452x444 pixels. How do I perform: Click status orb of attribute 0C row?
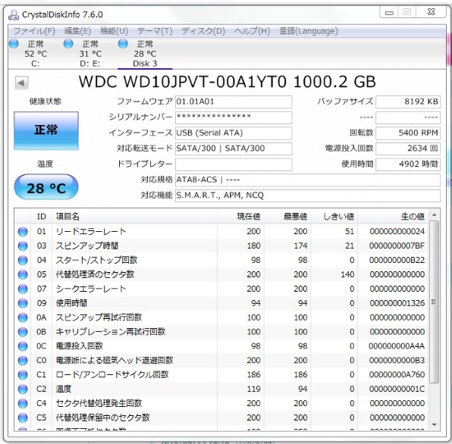pyautogui.click(x=23, y=346)
